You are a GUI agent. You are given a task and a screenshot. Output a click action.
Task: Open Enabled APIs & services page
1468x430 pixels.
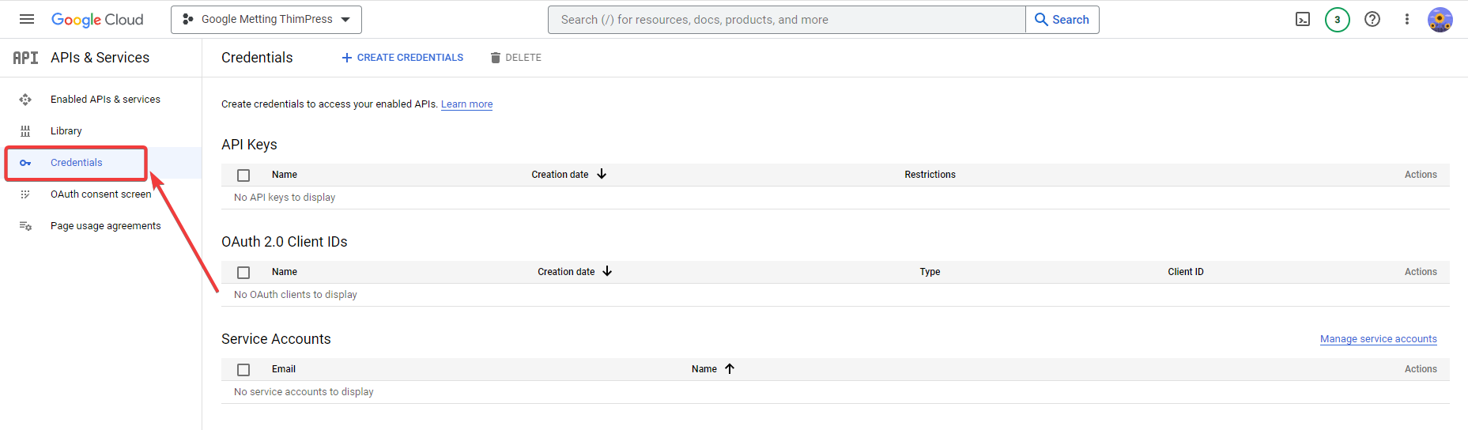pos(105,100)
